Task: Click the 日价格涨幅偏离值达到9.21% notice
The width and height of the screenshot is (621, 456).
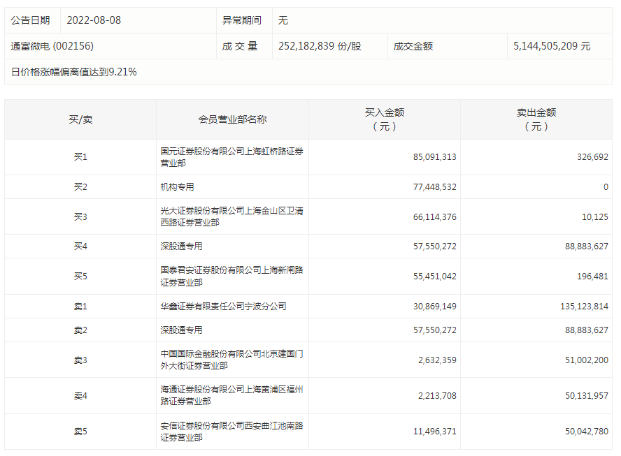Action: coord(73,72)
